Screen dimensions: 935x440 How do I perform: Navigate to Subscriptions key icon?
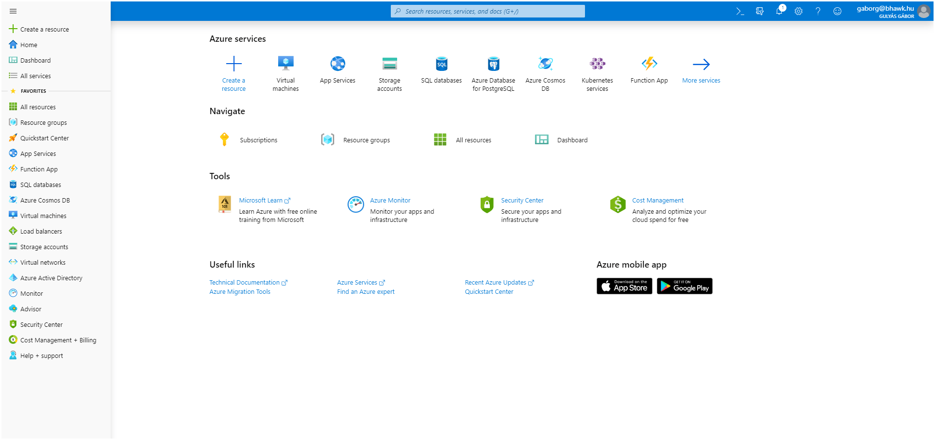point(224,139)
